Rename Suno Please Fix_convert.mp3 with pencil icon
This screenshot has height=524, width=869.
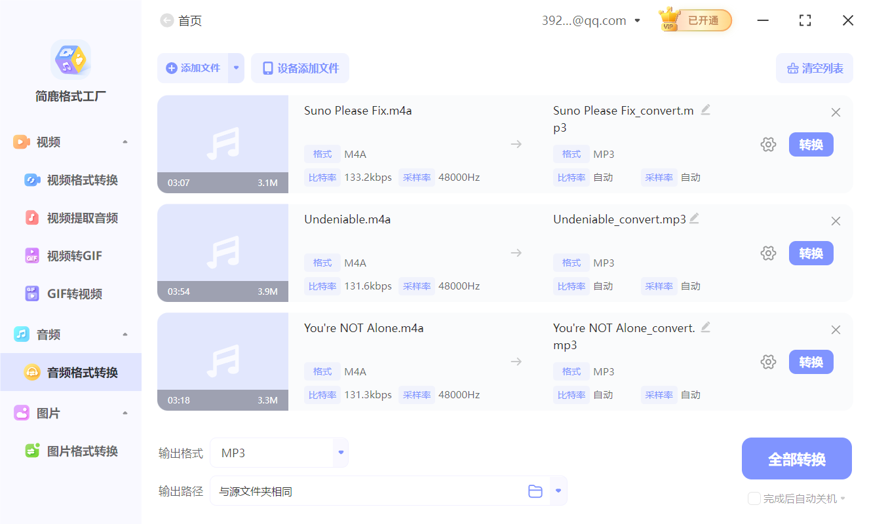(706, 109)
